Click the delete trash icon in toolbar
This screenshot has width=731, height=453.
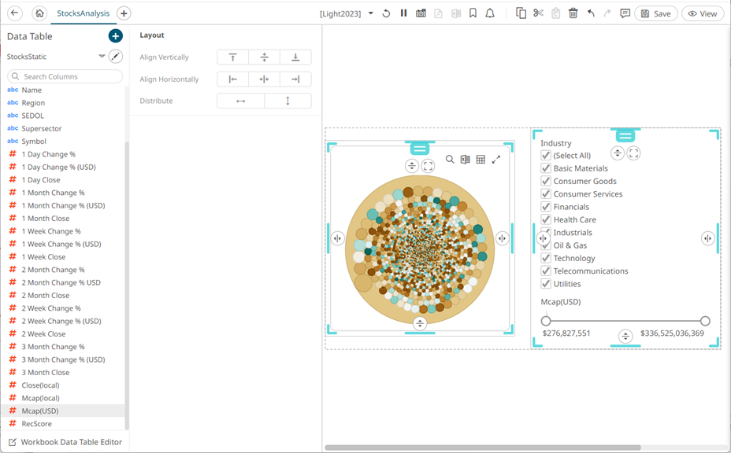click(573, 13)
